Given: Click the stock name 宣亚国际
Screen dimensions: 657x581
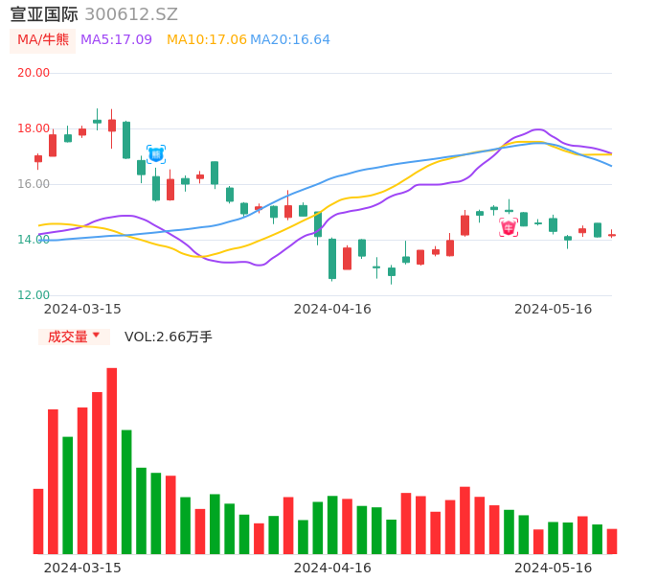Looking at the screenshot, I should click(44, 14).
